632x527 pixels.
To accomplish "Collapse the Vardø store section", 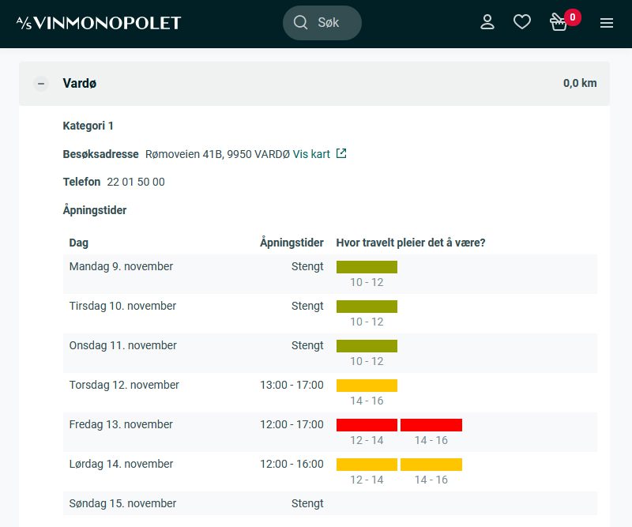I will point(41,84).
